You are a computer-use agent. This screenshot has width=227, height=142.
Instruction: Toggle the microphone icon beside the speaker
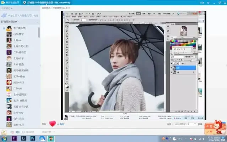[12, 132]
